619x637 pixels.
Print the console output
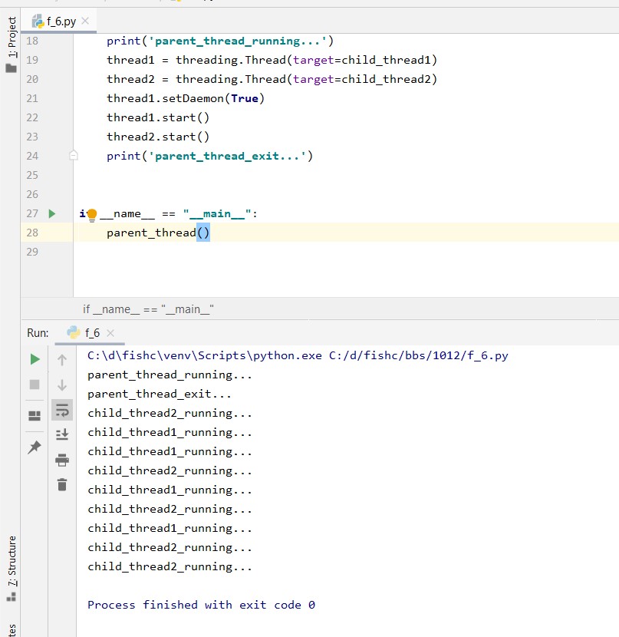click(62, 460)
